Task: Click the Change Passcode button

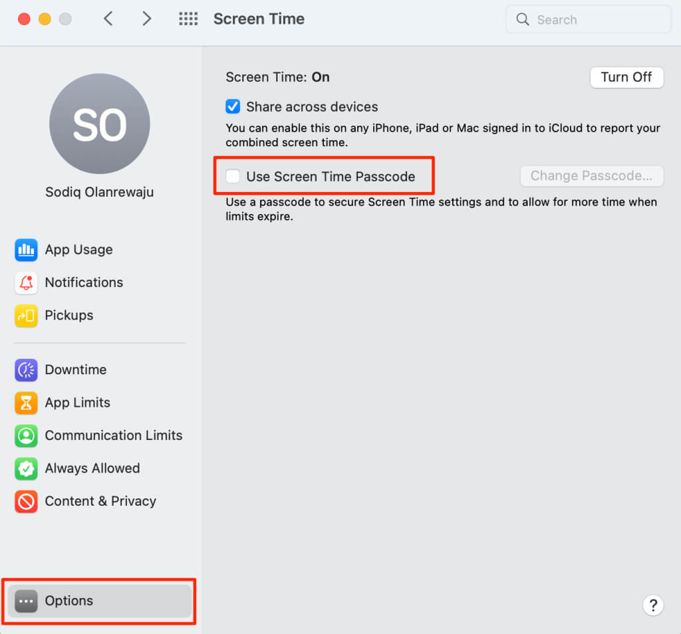Action: [x=591, y=176]
